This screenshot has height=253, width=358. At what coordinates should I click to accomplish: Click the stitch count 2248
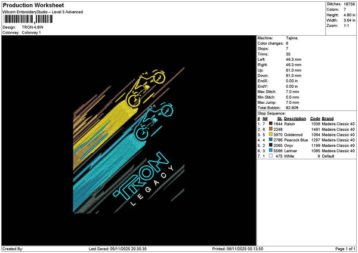point(278,129)
